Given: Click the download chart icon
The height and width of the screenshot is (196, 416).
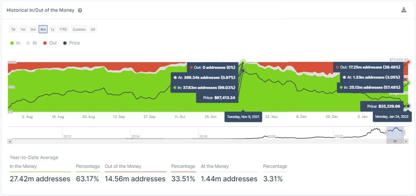Looking at the screenshot, I should tap(404, 10).
